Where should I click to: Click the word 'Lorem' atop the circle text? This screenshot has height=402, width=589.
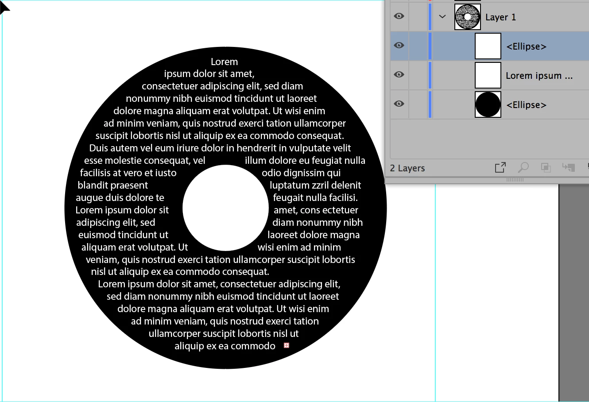tap(224, 62)
